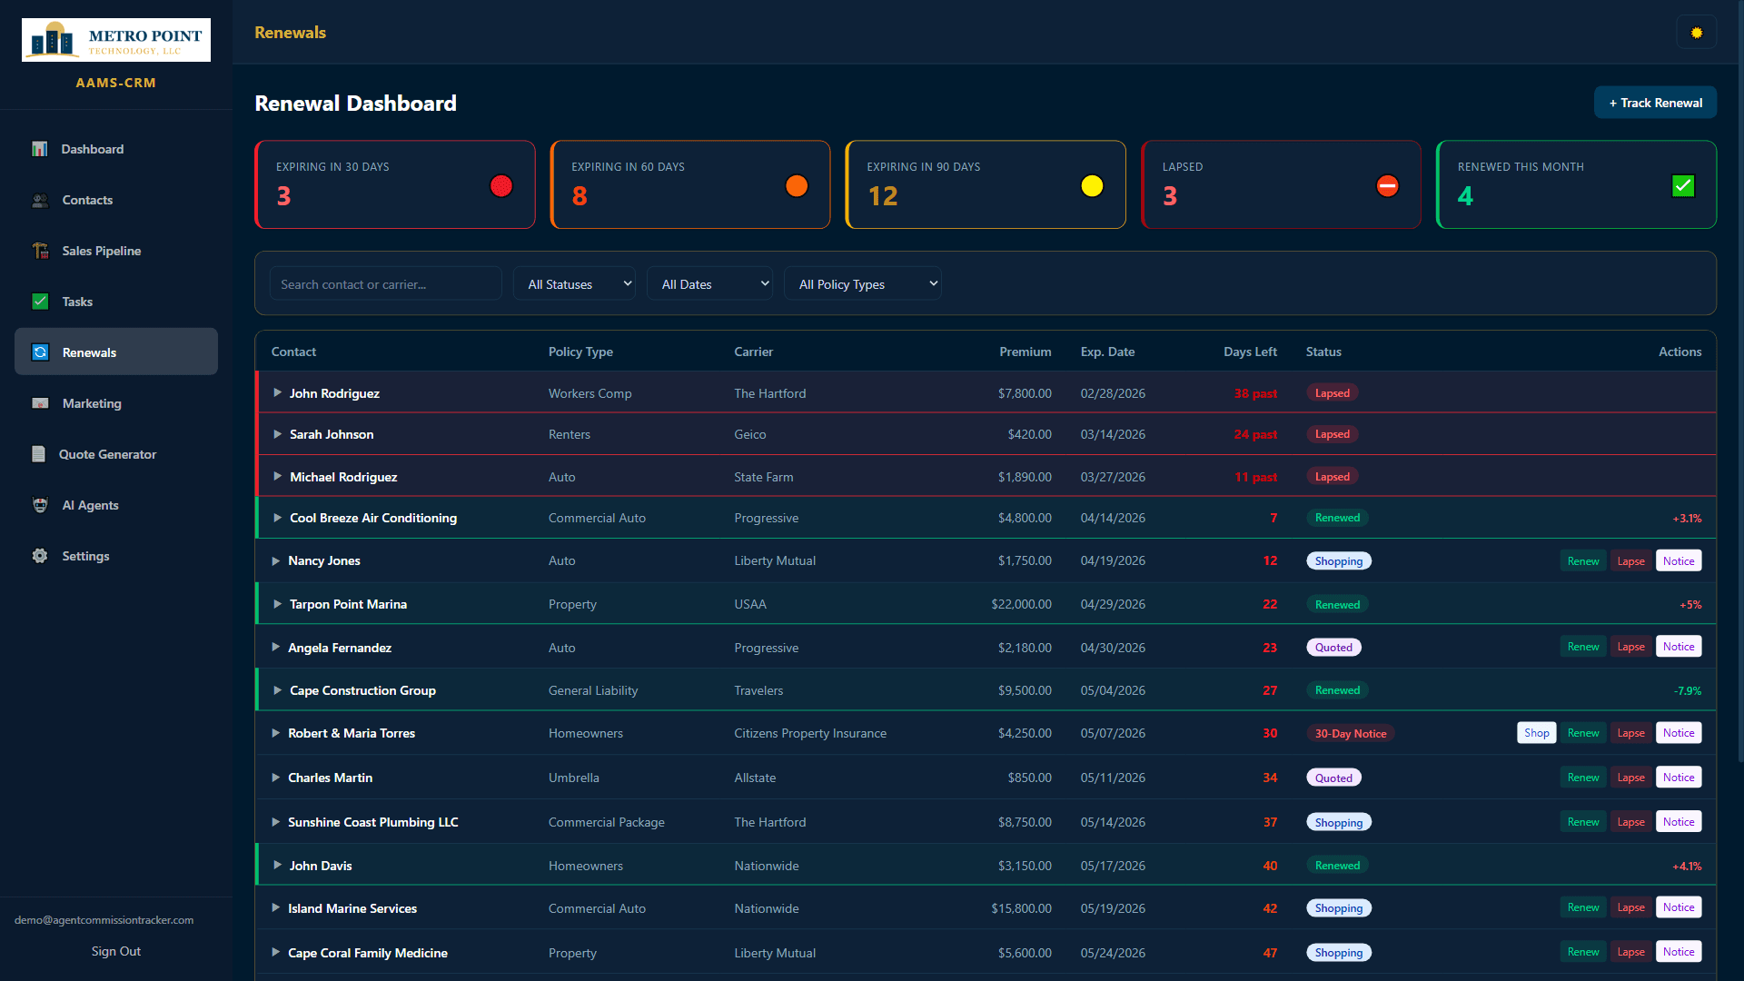This screenshot has width=1744, height=981.
Task: Open the All Statuses dropdown
Action: point(574,283)
